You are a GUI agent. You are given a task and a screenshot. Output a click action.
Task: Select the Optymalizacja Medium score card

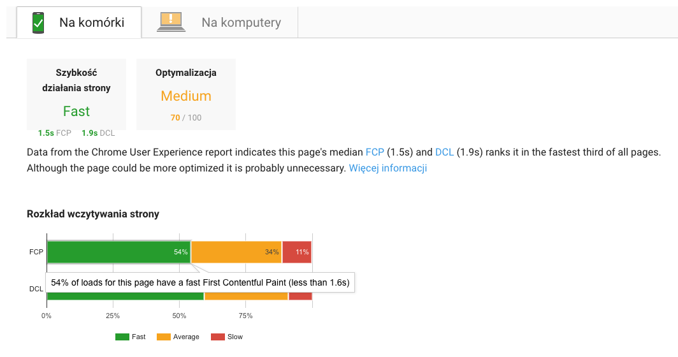[x=186, y=94]
